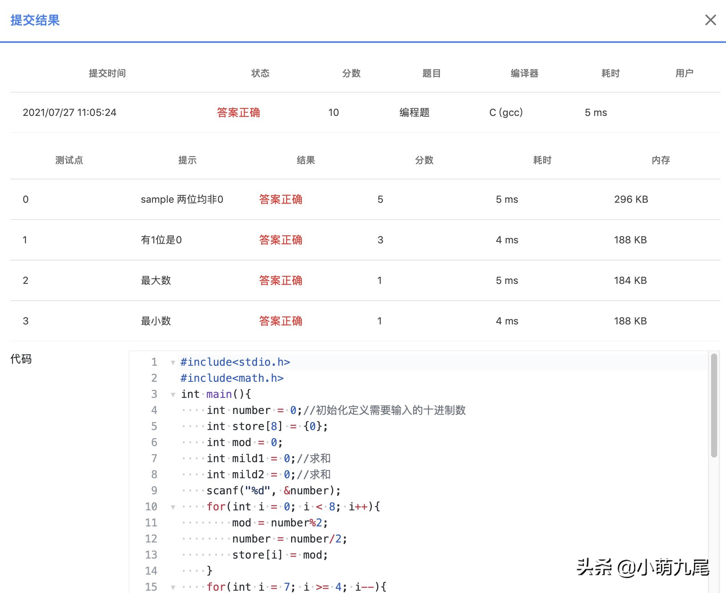Click code line number = number/2;
Screen dimensions: 726x593
point(290,539)
